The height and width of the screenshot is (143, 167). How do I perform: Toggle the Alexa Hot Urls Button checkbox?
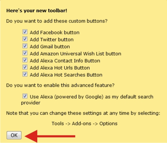pyautogui.click(x=25, y=67)
